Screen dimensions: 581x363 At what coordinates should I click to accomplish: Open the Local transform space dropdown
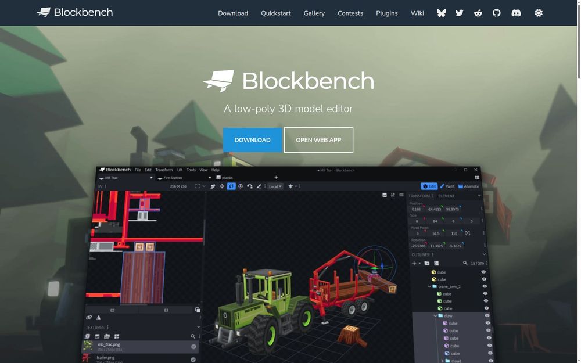(x=275, y=186)
